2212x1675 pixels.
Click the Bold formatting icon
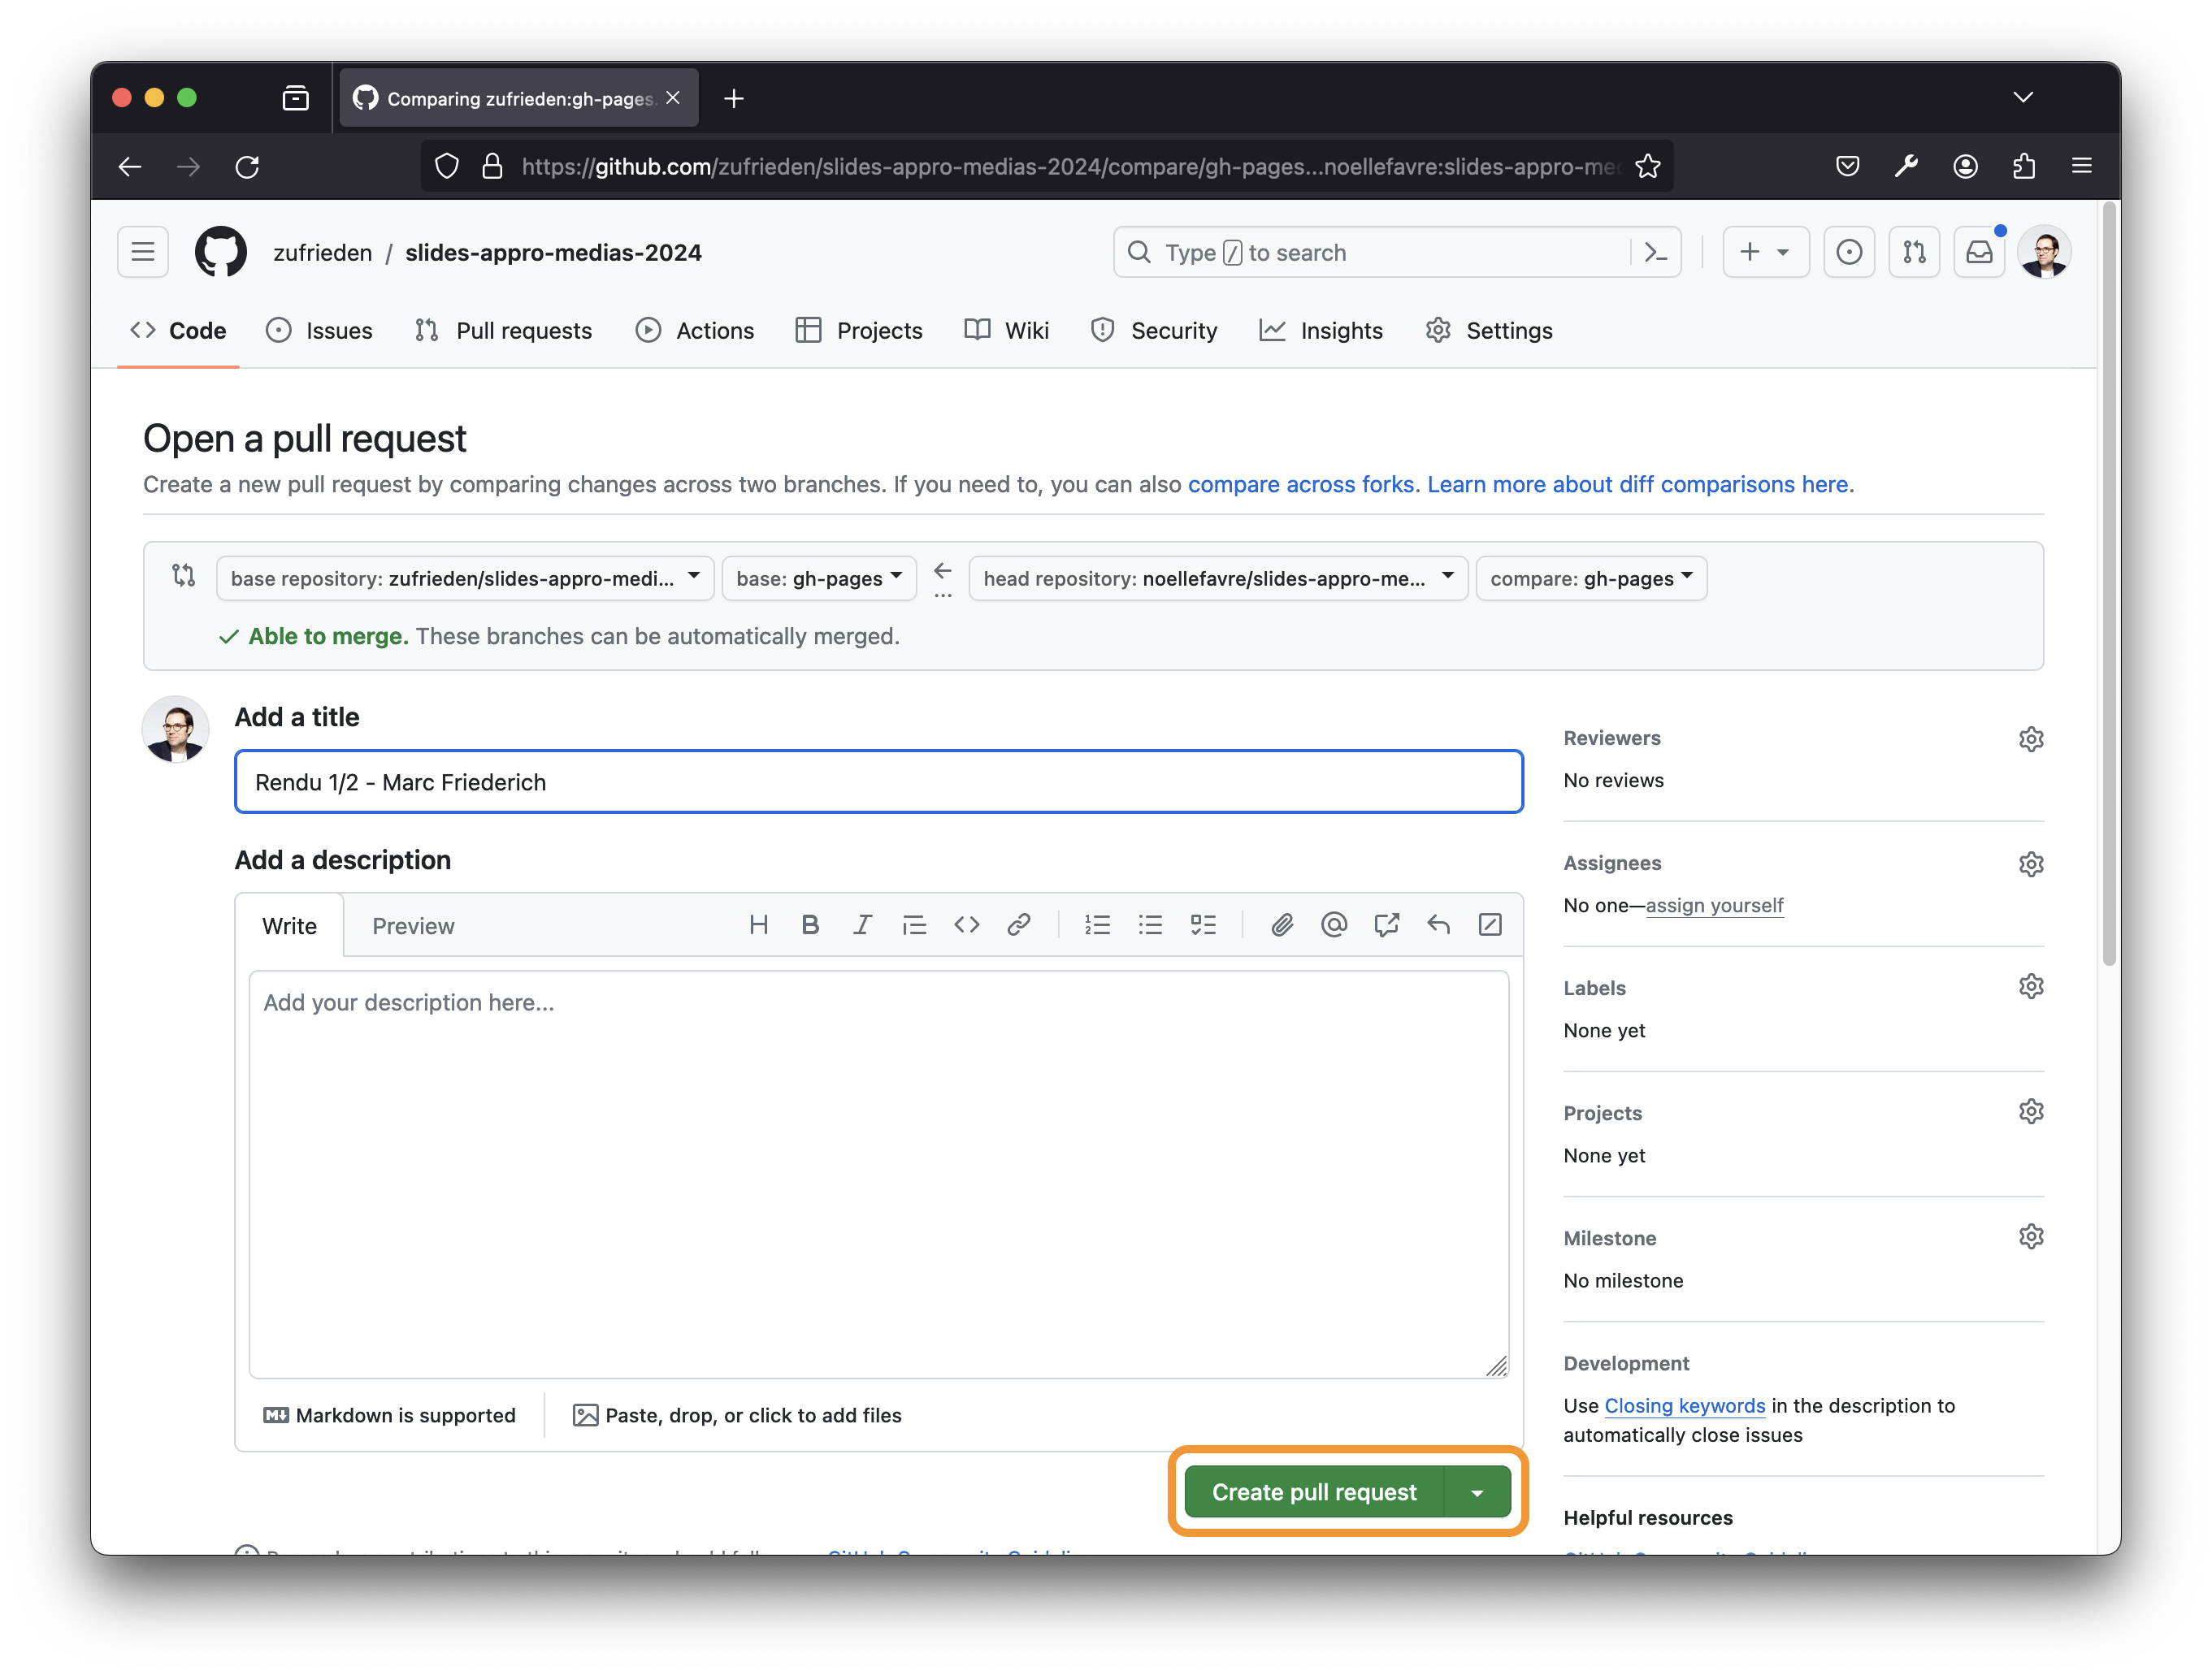810,925
